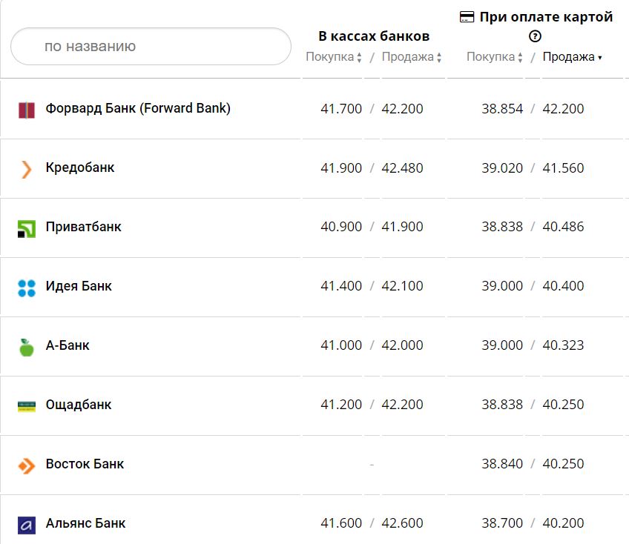The image size is (629, 544).
Task: Click the card icon near При оплате картой
Action: (x=467, y=17)
